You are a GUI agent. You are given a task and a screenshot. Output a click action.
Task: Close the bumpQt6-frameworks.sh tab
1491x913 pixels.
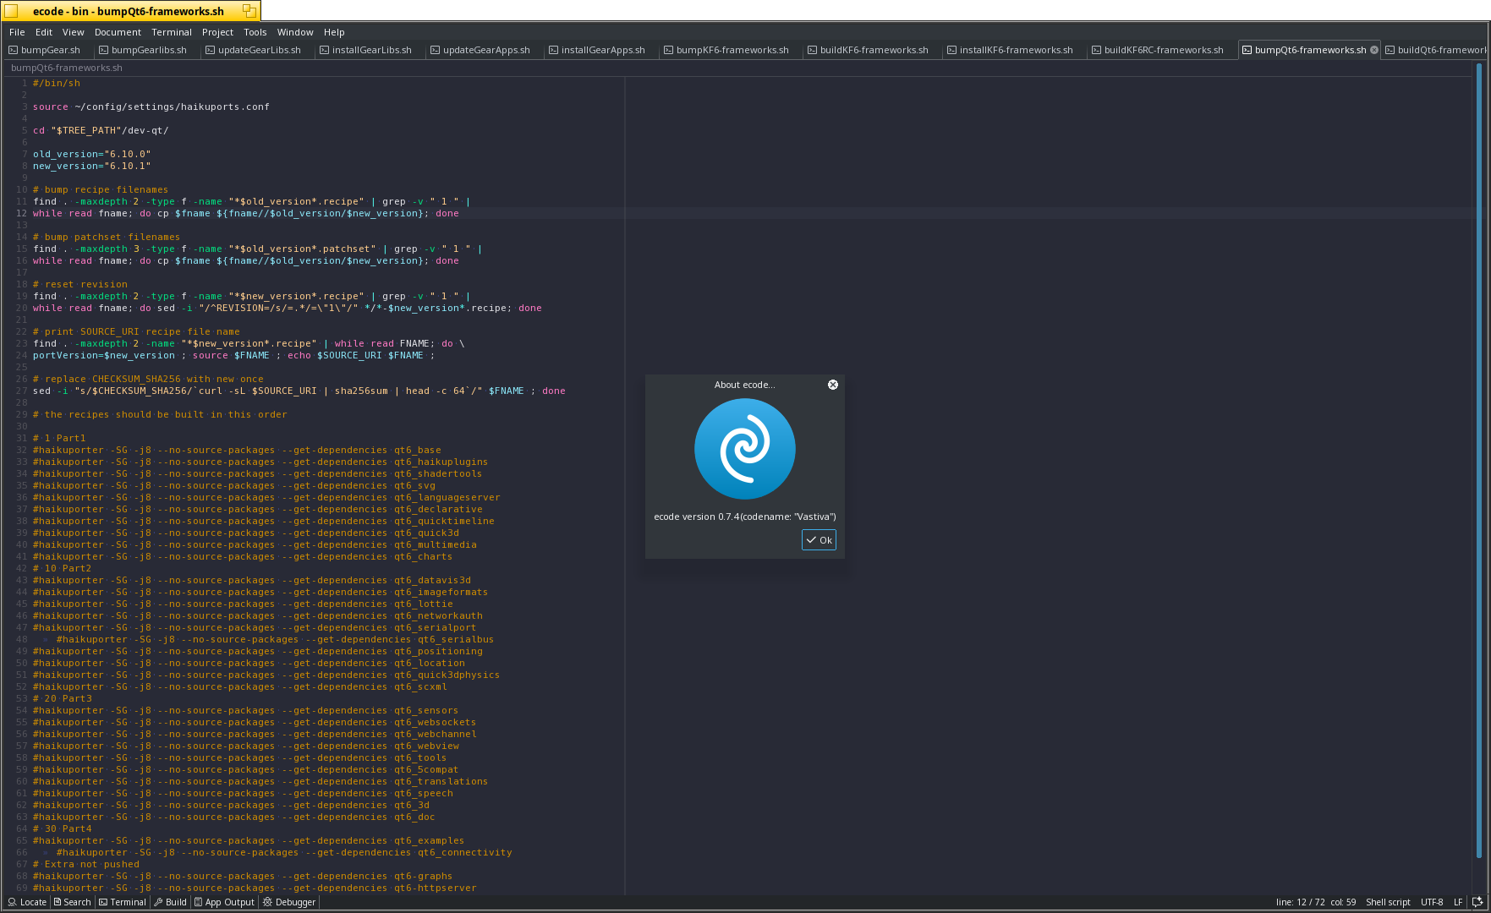coord(1374,50)
